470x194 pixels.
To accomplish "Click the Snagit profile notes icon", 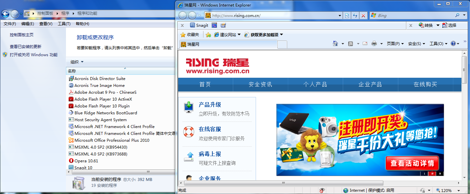I will coord(223,25).
